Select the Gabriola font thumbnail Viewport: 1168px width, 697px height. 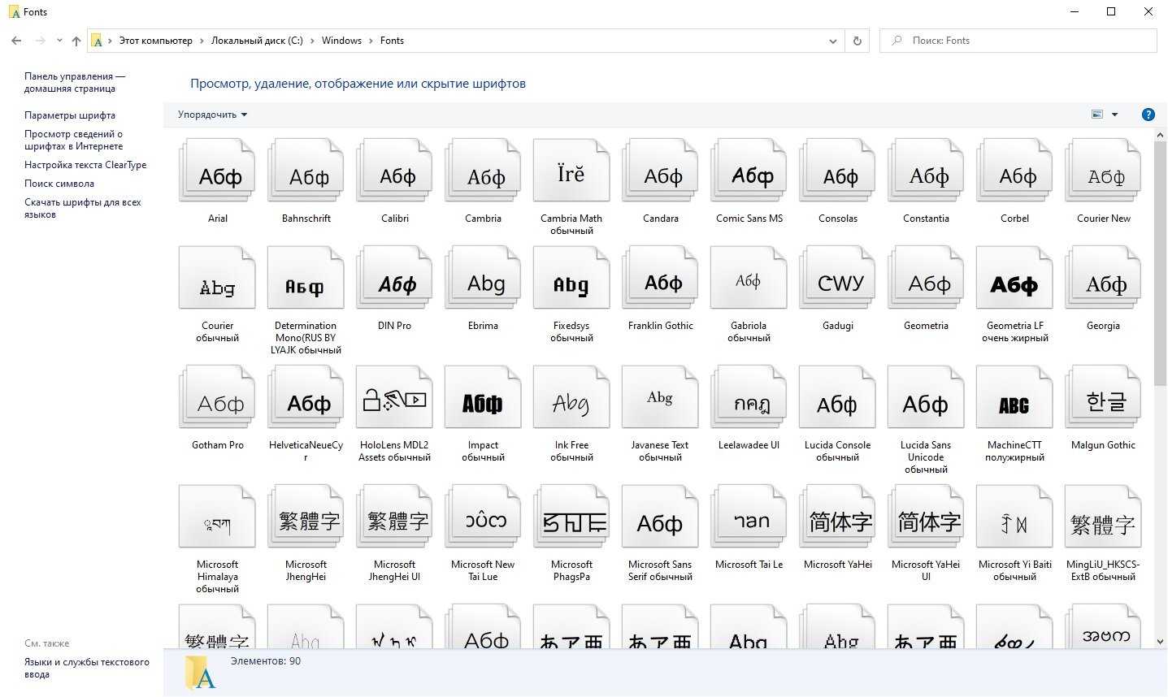pyautogui.click(x=749, y=278)
